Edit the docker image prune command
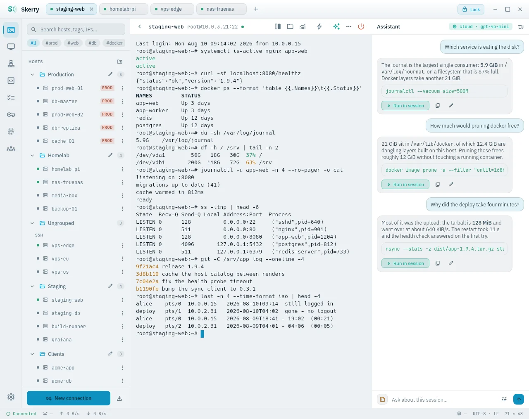This screenshot has height=419, width=529. pos(451,185)
